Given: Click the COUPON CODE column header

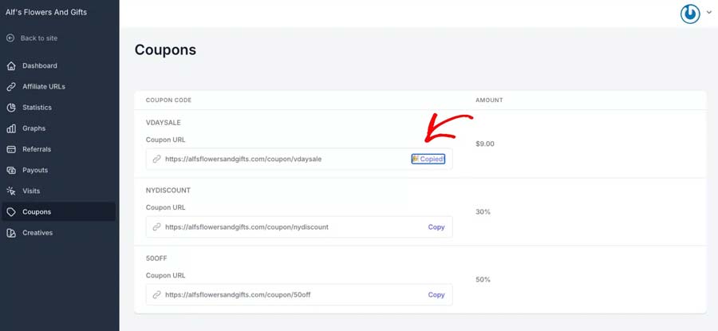Looking at the screenshot, I should click(x=168, y=100).
